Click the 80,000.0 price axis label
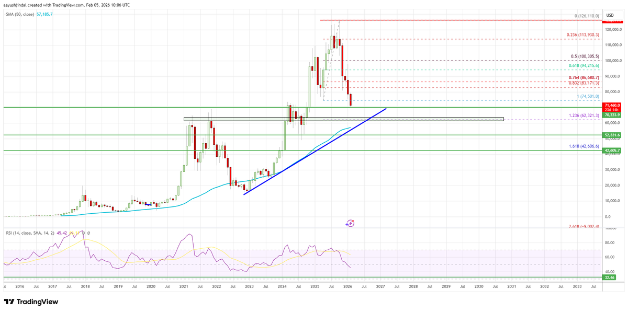The width and height of the screenshot is (628, 312). point(613,92)
